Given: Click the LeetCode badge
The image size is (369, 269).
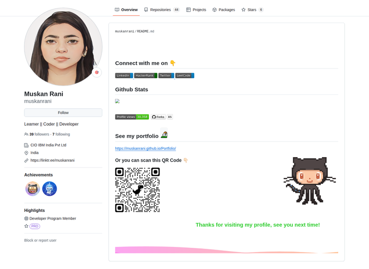Looking at the screenshot, I should click(185, 76).
